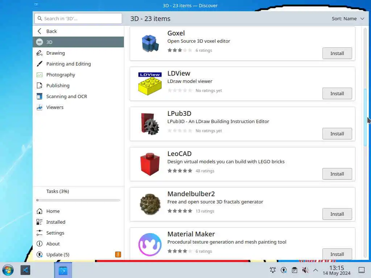Click the Material Maker purple icon
371x278 pixels.
click(x=150, y=244)
